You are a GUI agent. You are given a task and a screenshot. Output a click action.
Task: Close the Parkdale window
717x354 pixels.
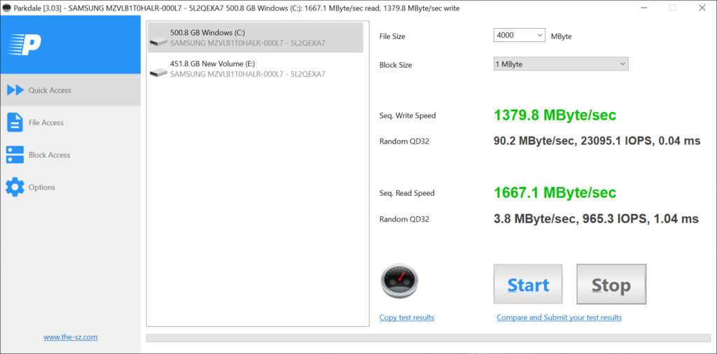702,8
